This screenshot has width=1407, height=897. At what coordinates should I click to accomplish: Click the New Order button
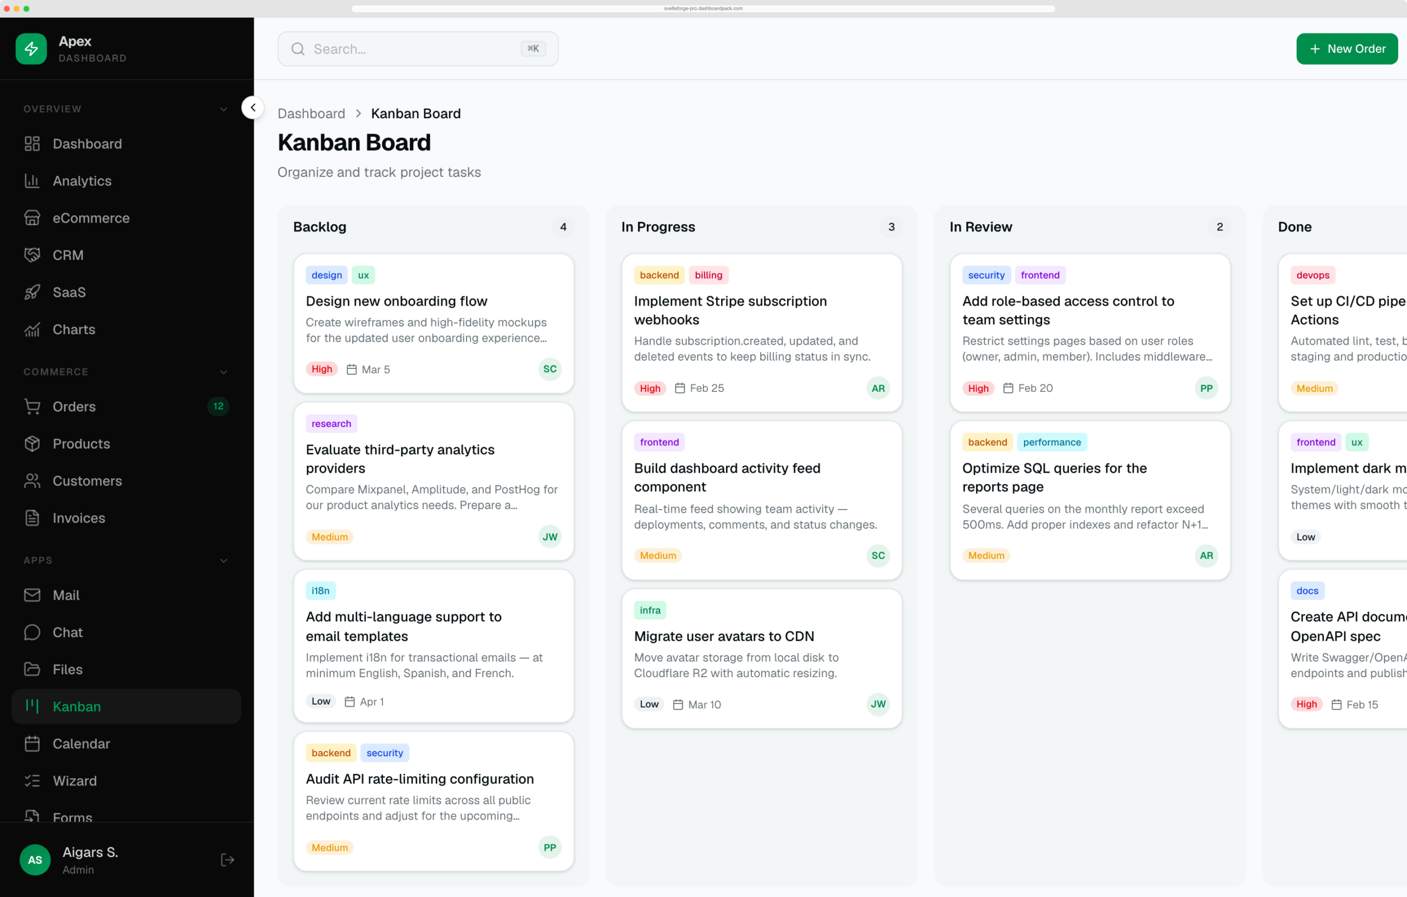tap(1347, 49)
